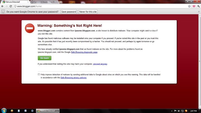The width and height of the screenshot is (201, 113).
Task: Go back one page in Chrome
Action: point(3,6)
